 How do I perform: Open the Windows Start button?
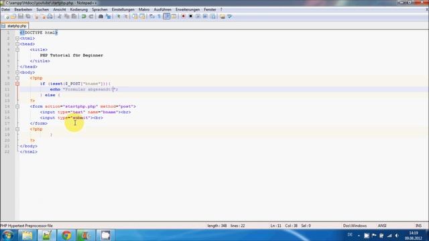click(x=7, y=235)
